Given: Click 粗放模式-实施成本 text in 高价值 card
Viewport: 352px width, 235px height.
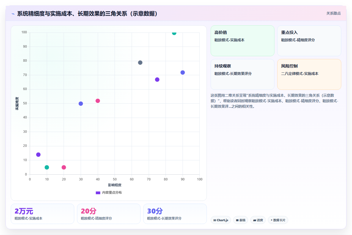Looking at the screenshot, I should (x=229, y=40).
